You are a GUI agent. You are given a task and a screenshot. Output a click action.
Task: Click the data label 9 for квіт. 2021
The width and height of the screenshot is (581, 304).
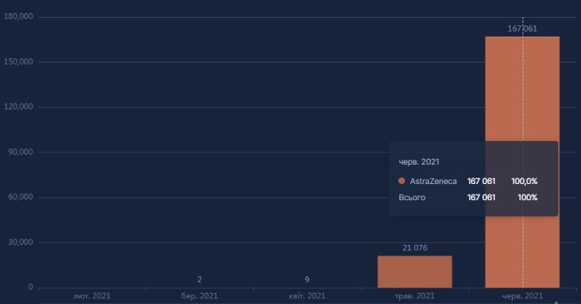(x=307, y=280)
